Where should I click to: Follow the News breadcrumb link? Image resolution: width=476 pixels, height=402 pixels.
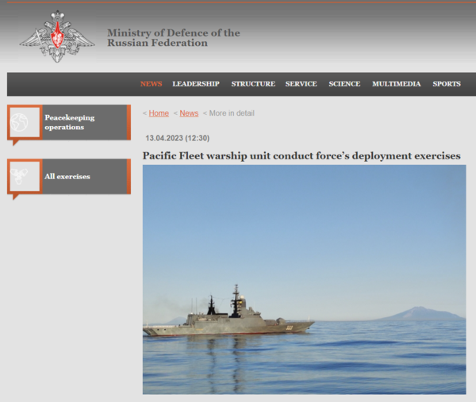pyautogui.click(x=189, y=113)
